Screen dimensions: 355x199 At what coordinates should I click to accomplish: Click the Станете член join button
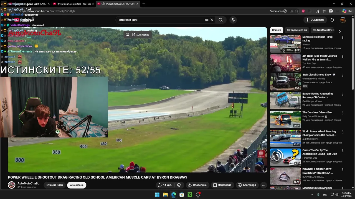(x=55, y=185)
